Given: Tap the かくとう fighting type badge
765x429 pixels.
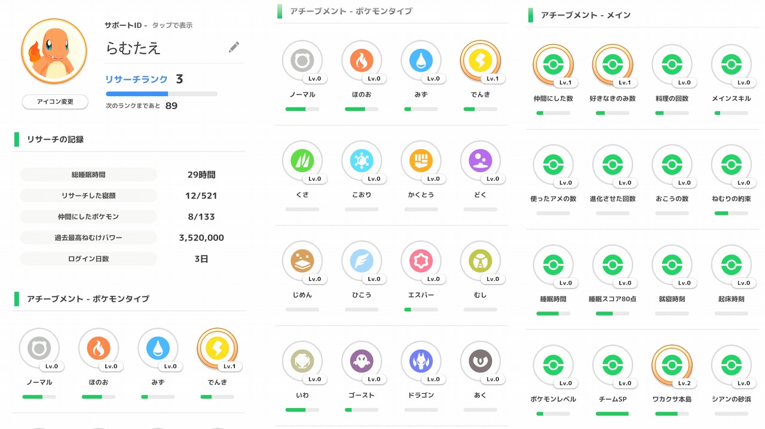Looking at the screenshot, I should 421,161.
